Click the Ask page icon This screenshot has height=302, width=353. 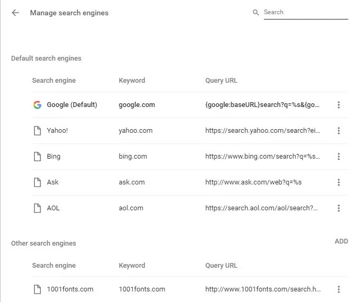pyautogui.click(x=37, y=182)
